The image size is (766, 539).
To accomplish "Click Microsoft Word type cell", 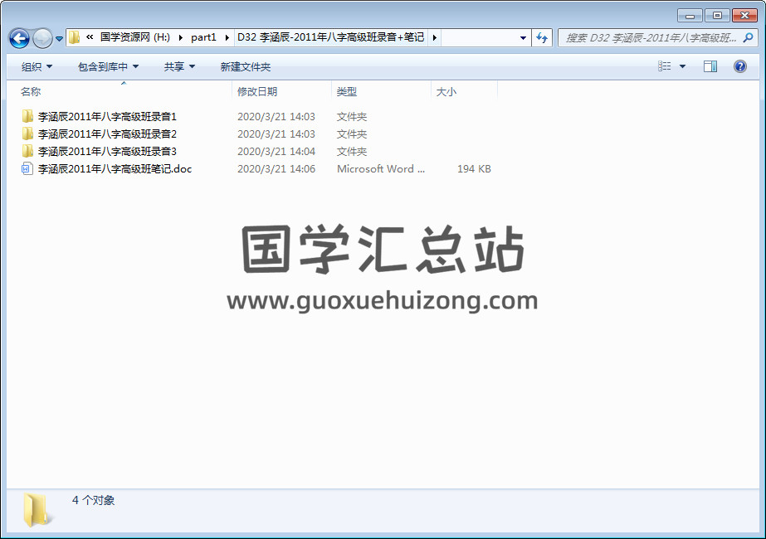I will coord(381,169).
